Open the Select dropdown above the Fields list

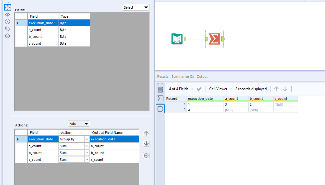[x=136, y=7]
